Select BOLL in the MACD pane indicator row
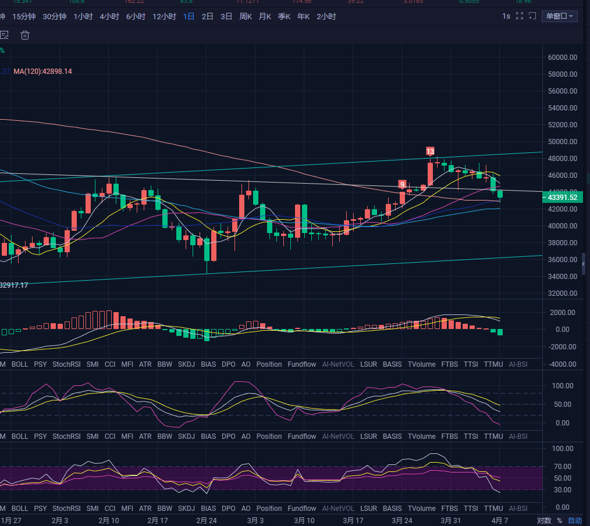Image resolution: width=590 pixels, height=526 pixels. click(20, 364)
